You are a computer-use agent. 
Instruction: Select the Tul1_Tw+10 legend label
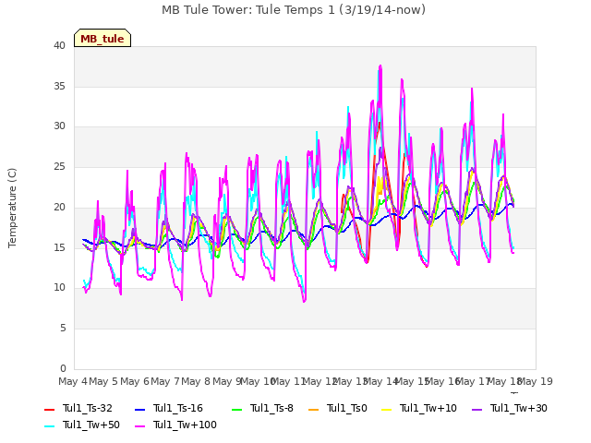coord(428,408)
